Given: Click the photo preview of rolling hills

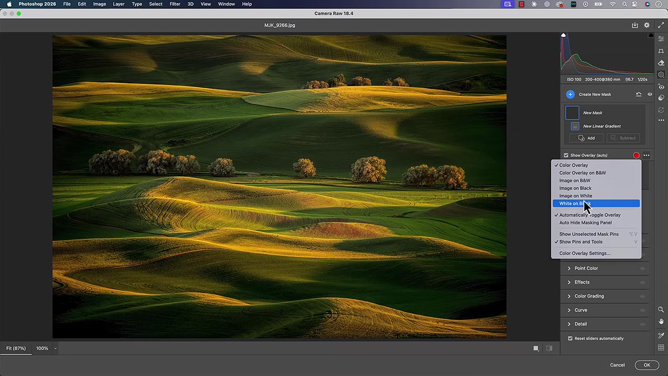Looking at the screenshot, I should coord(279,187).
